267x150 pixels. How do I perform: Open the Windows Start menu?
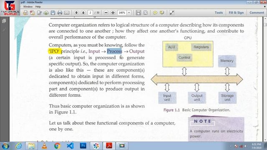5,146
